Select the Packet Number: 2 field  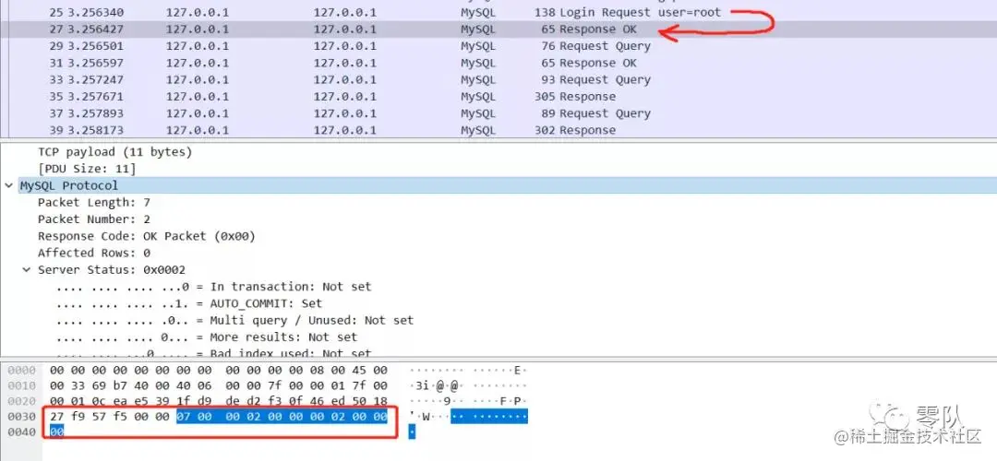click(x=93, y=219)
